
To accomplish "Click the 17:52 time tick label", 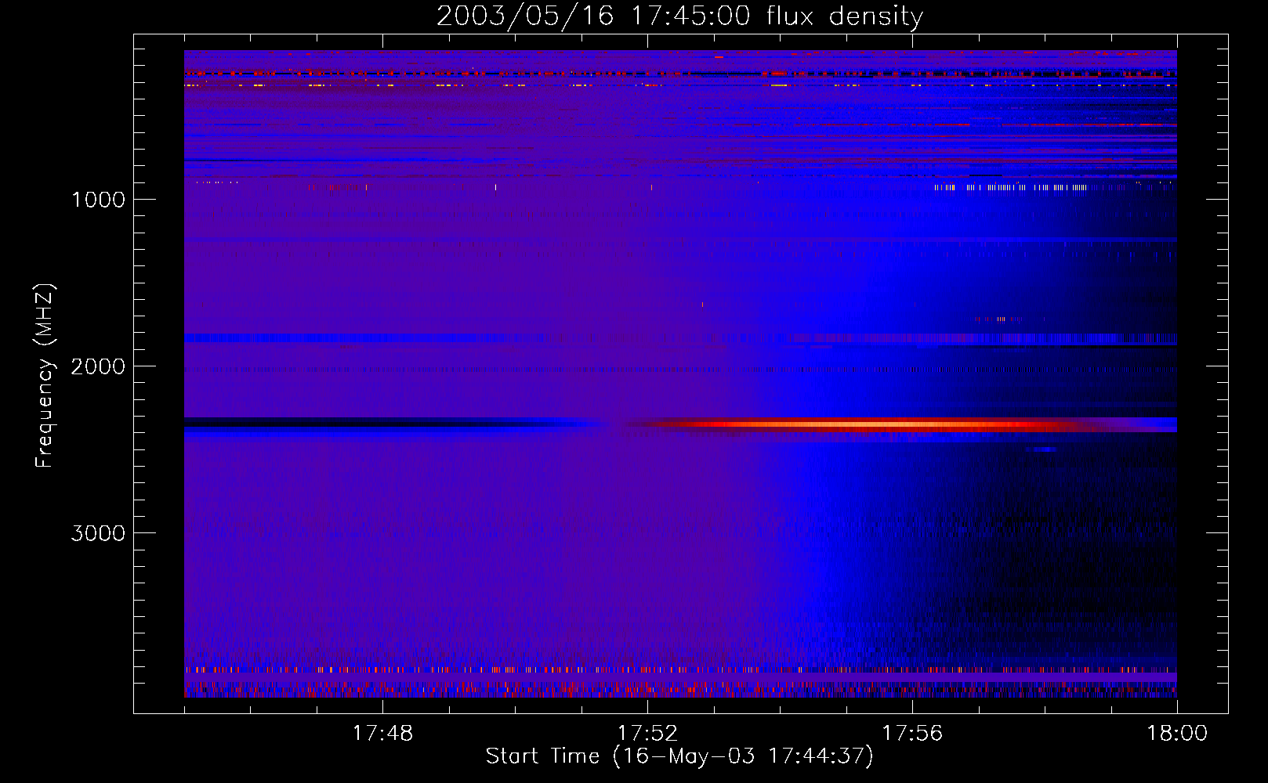I will pyautogui.click(x=647, y=734).
